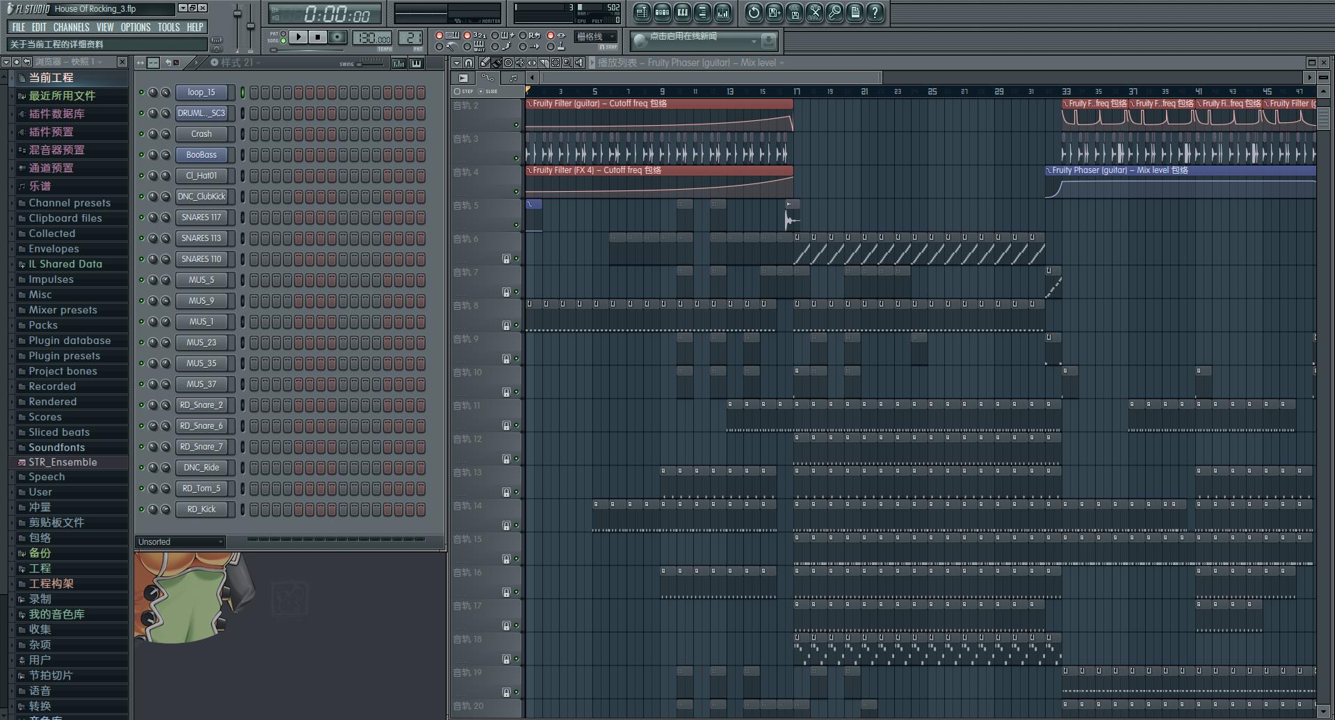Switch to Pattern mode radio

(x=283, y=33)
